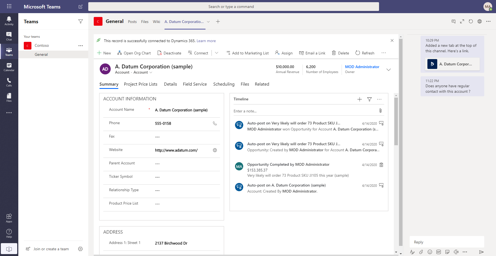This screenshot has height=256, width=496.
Task: Download the desktop app icon
Action: coord(9,249)
